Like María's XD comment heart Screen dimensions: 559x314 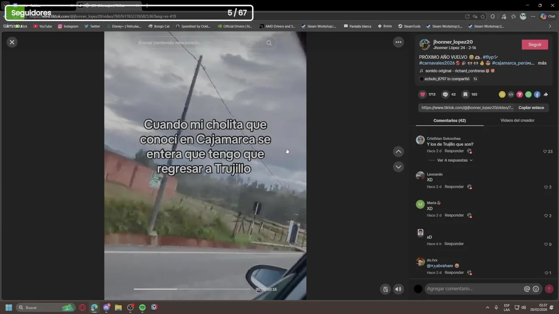(x=546, y=216)
